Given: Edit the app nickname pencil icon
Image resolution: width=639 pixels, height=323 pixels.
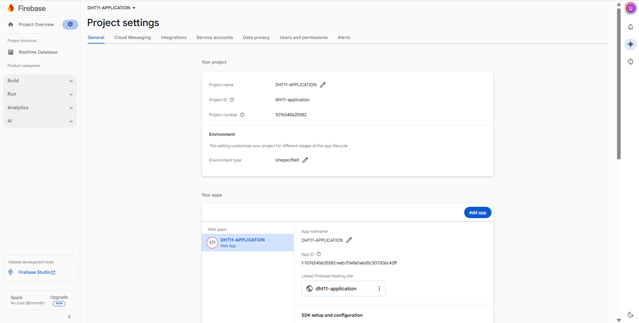Looking at the screenshot, I should 349,240.
